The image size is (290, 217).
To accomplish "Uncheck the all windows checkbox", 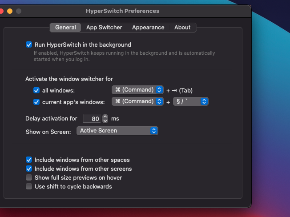I will 36,90.
